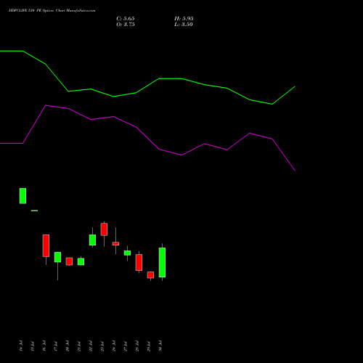
Task: Click the 22 Jul date label
Action: (91, 346)
